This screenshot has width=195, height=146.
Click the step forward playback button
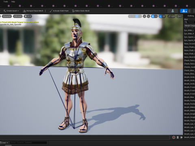(x=181, y=137)
